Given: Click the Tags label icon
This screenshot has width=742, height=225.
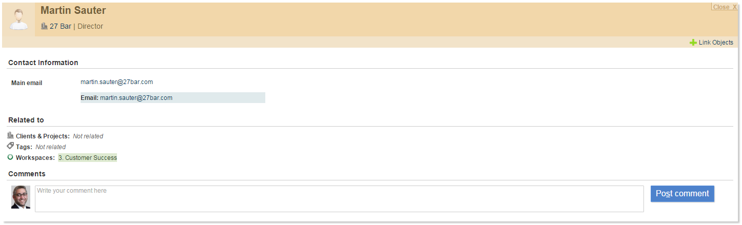Looking at the screenshot, I should coord(11,147).
